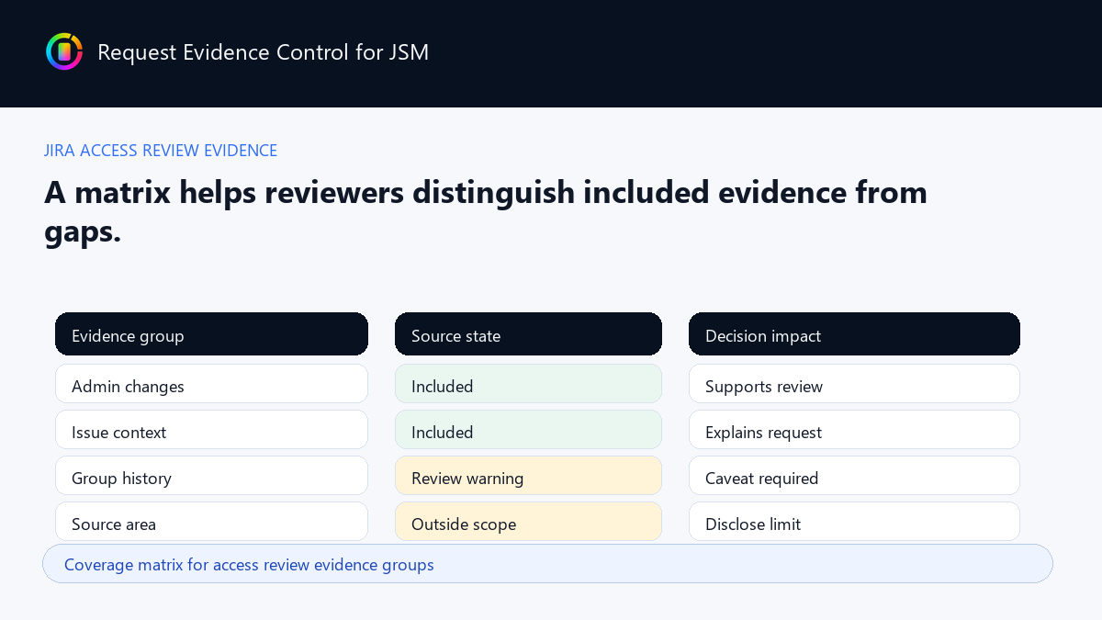Click the Included cell in Admin changes row
The image size is (1102, 620).
click(x=528, y=384)
